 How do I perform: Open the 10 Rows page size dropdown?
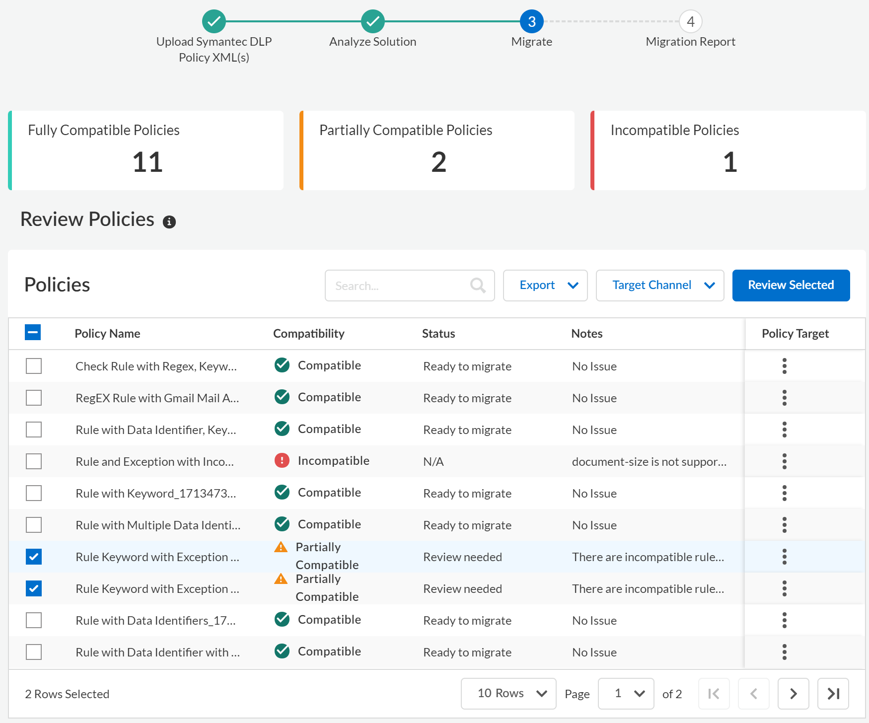508,694
